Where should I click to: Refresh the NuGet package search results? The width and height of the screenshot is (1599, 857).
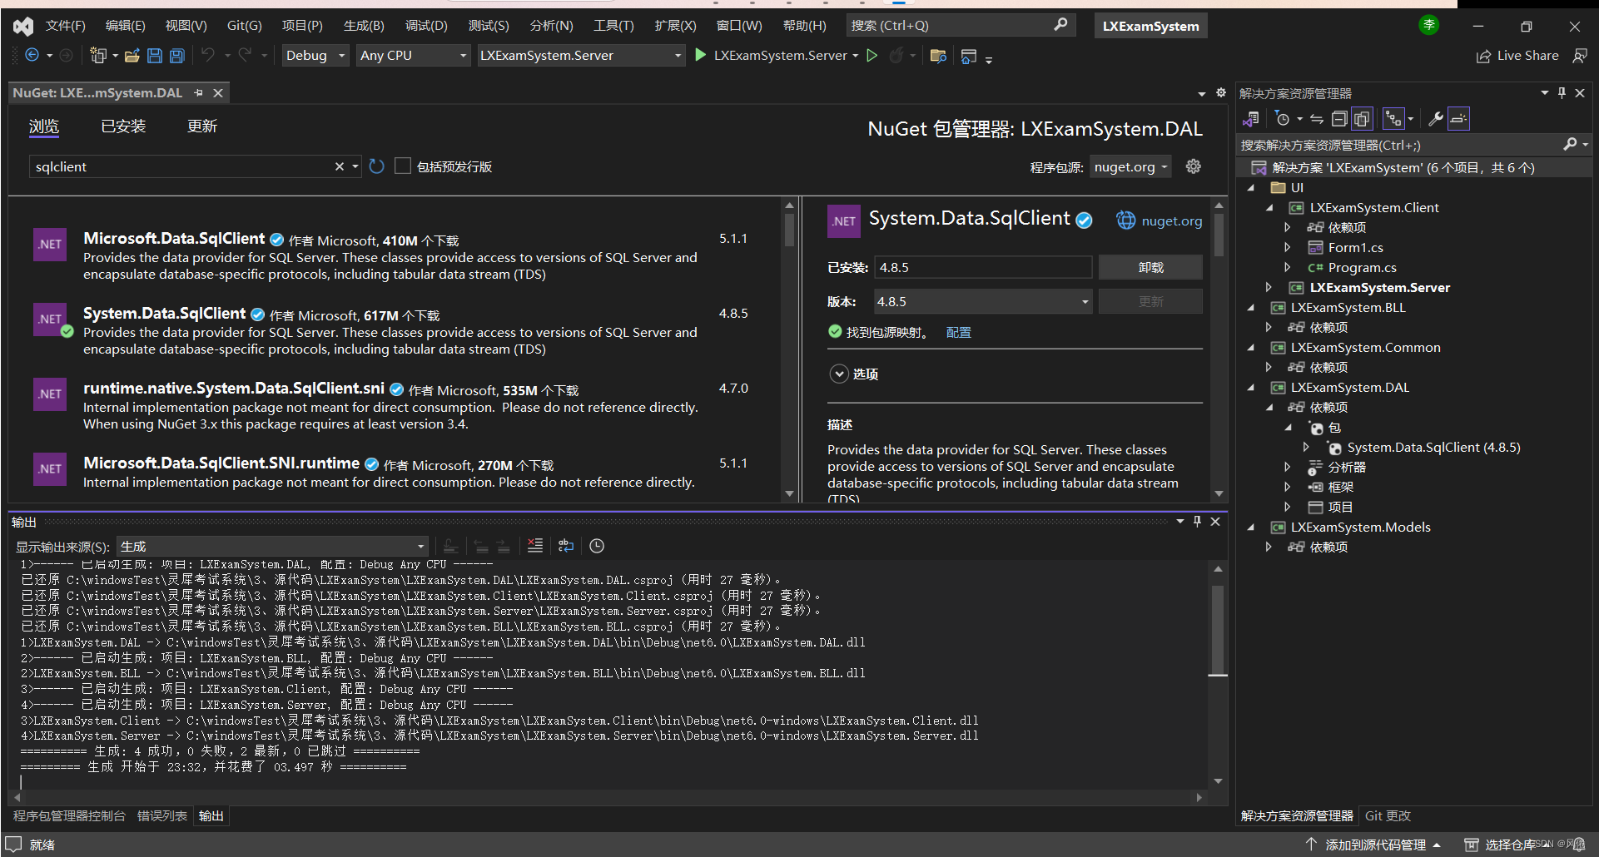click(376, 166)
